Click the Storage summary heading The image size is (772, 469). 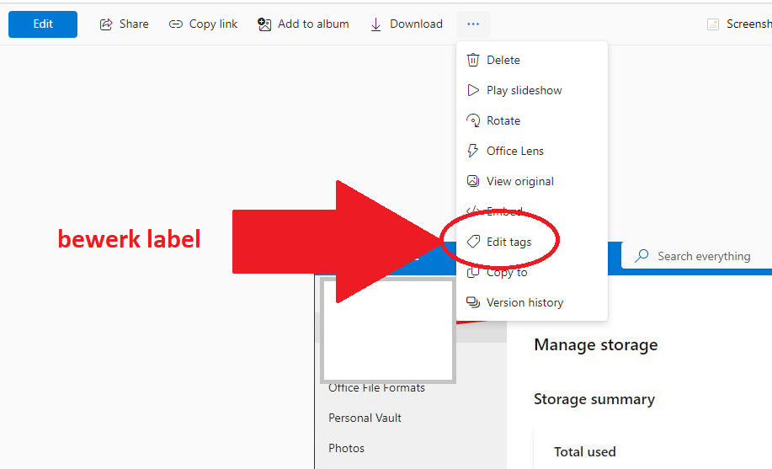pos(594,399)
